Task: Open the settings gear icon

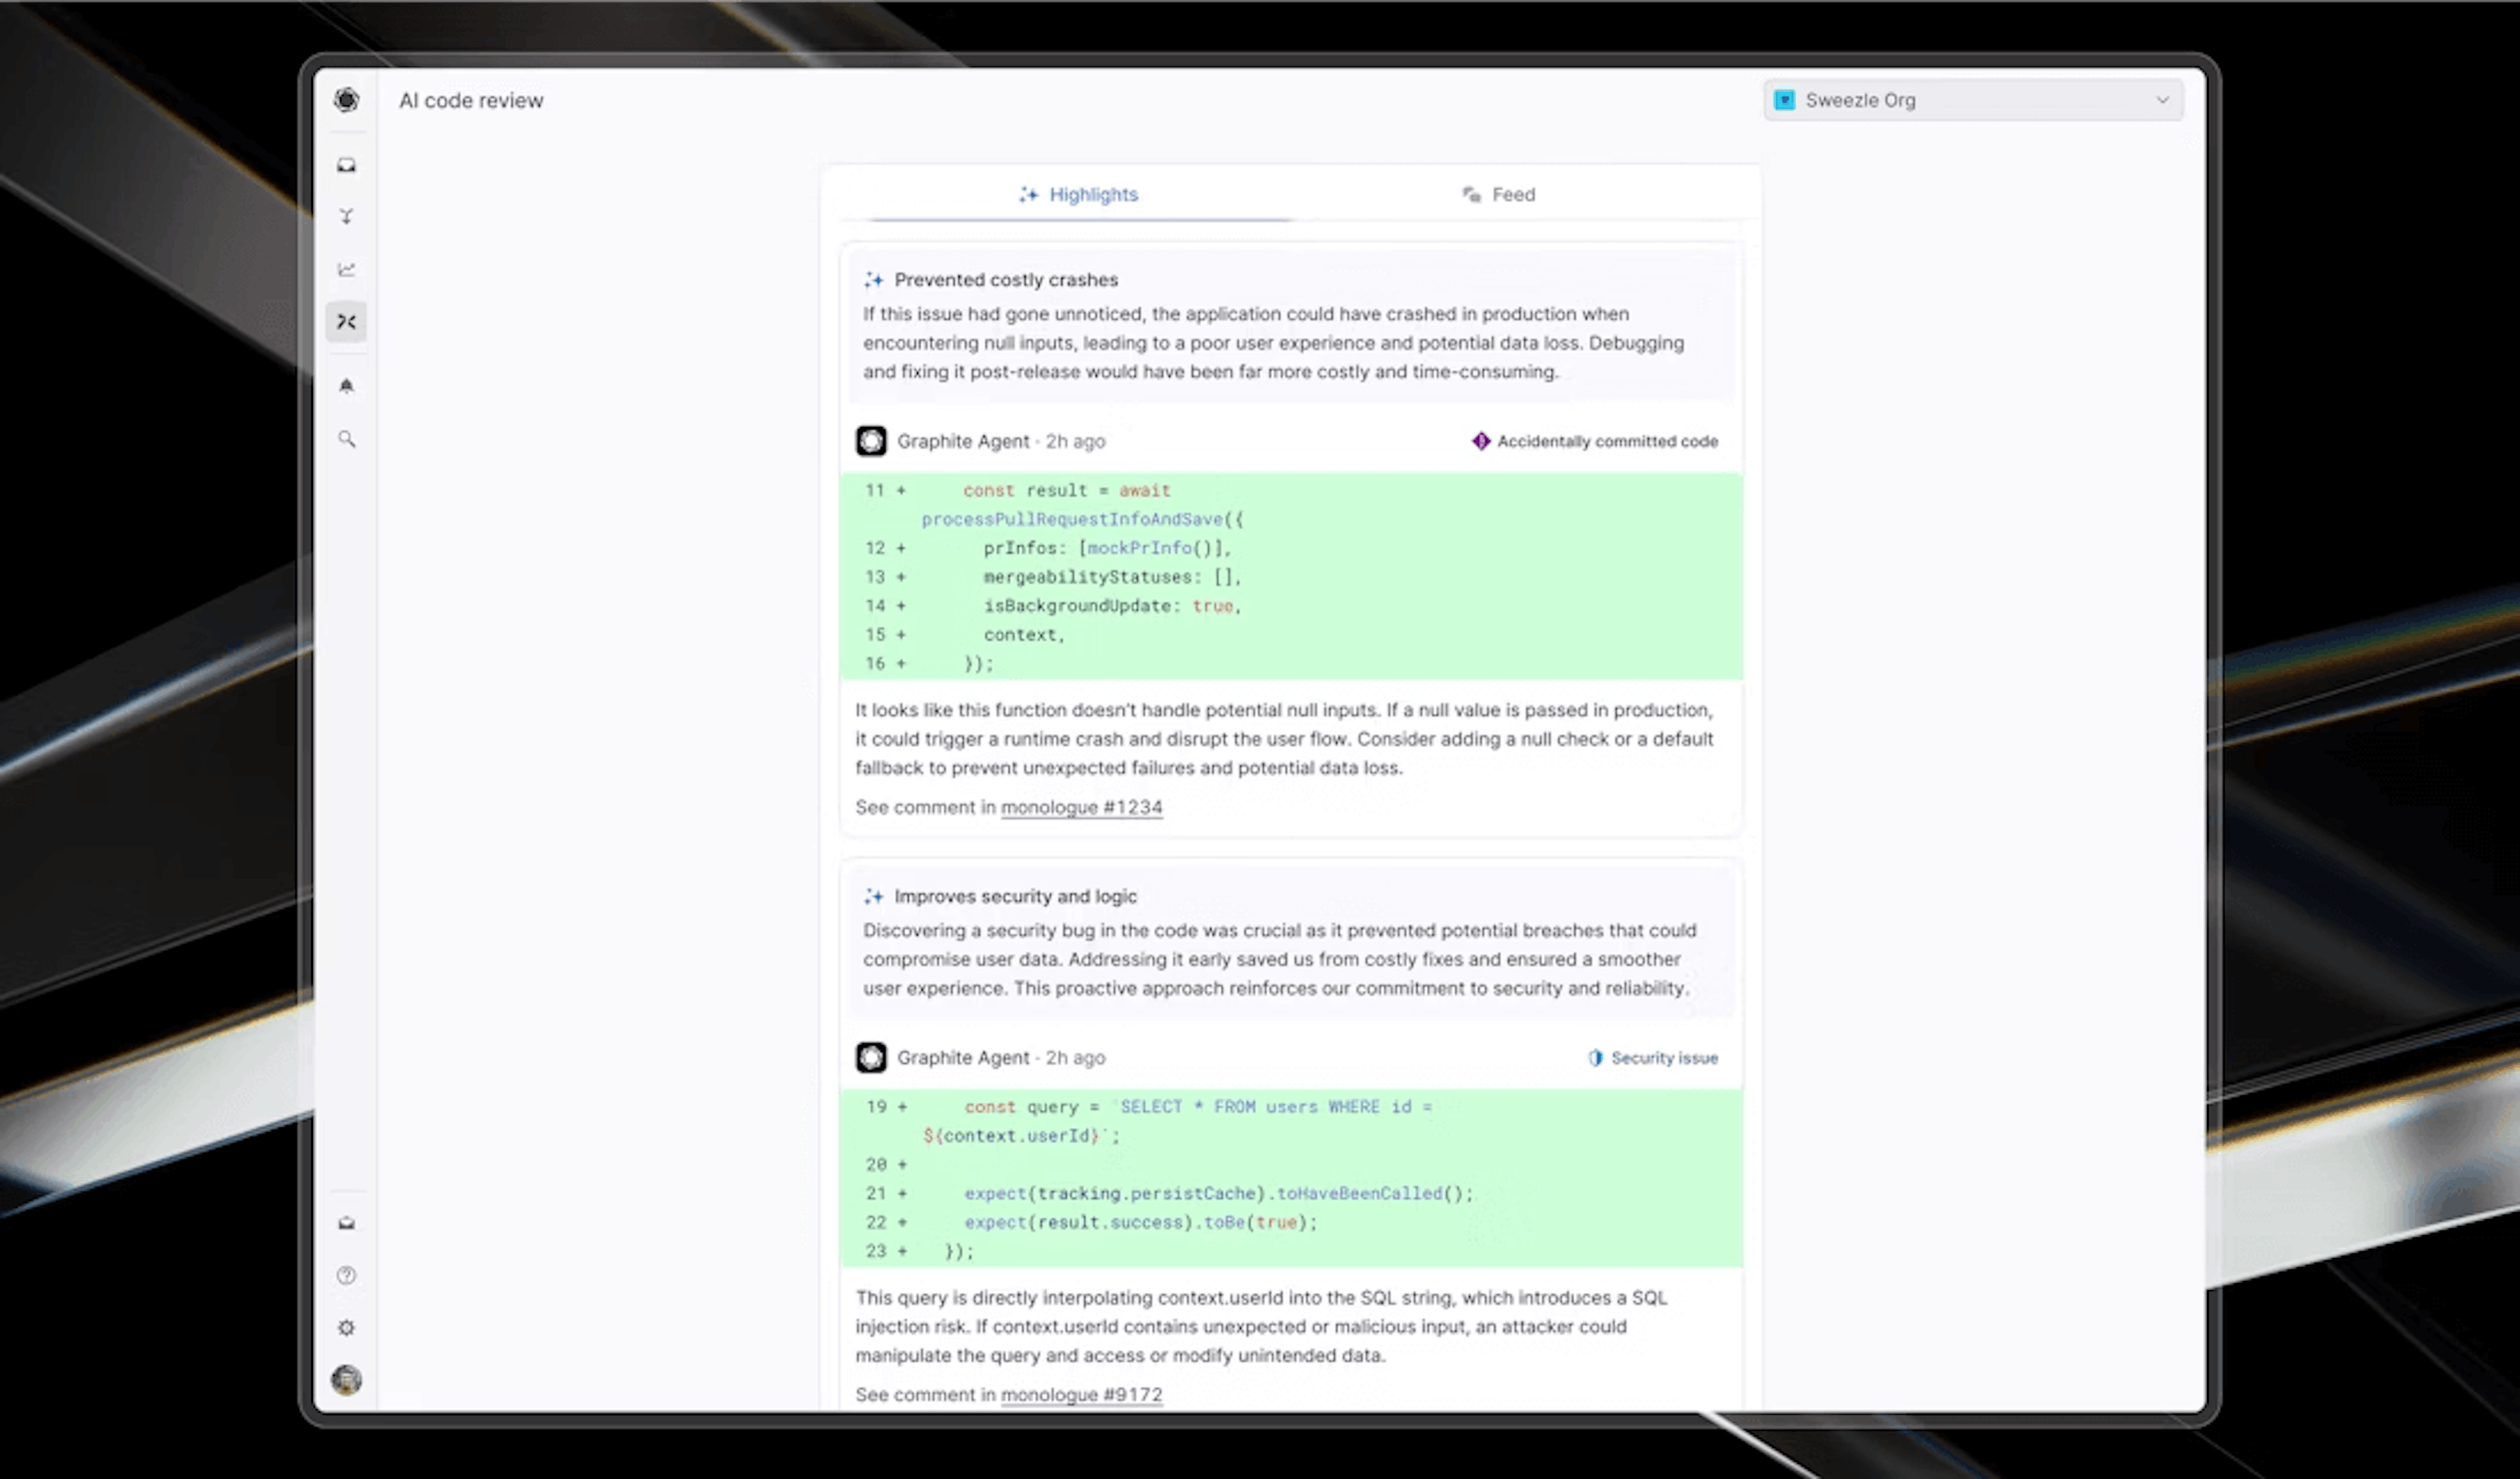Action: click(x=347, y=1327)
